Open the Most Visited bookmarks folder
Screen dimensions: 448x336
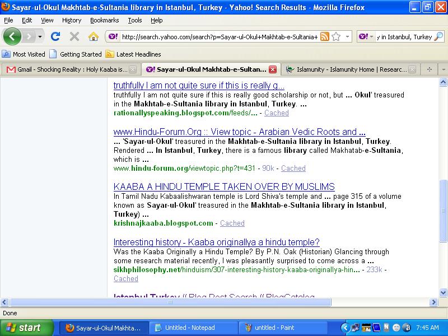pyautogui.click(x=24, y=54)
